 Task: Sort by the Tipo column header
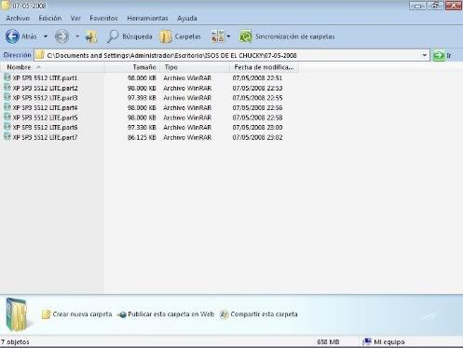[195, 67]
